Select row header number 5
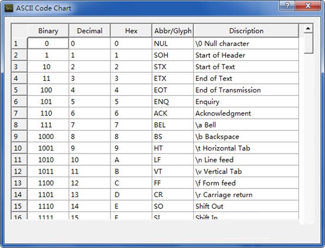This screenshot has height=248, width=325. click(19, 90)
